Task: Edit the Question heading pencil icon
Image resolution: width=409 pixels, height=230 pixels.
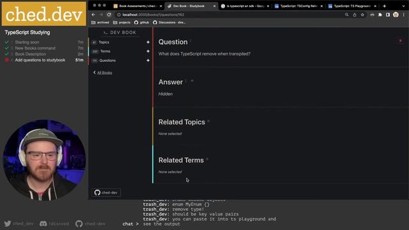Action: (x=190, y=40)
